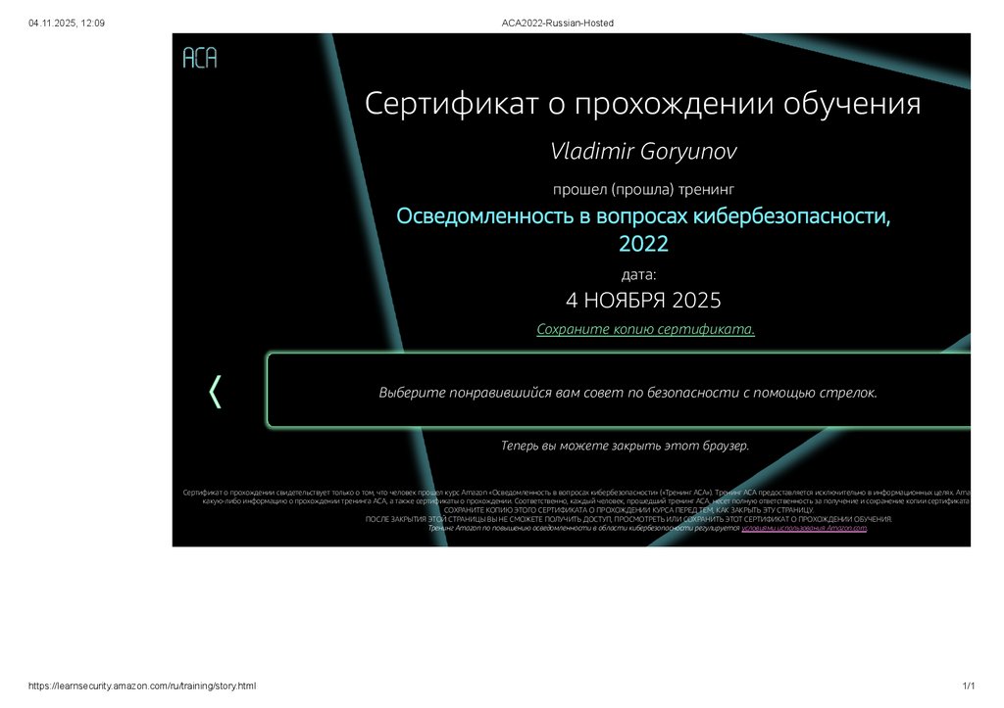Click the text 'прошел (прошла) тренинг'
The height and width of the screenshot is (708, 1004).
point(643,189)
